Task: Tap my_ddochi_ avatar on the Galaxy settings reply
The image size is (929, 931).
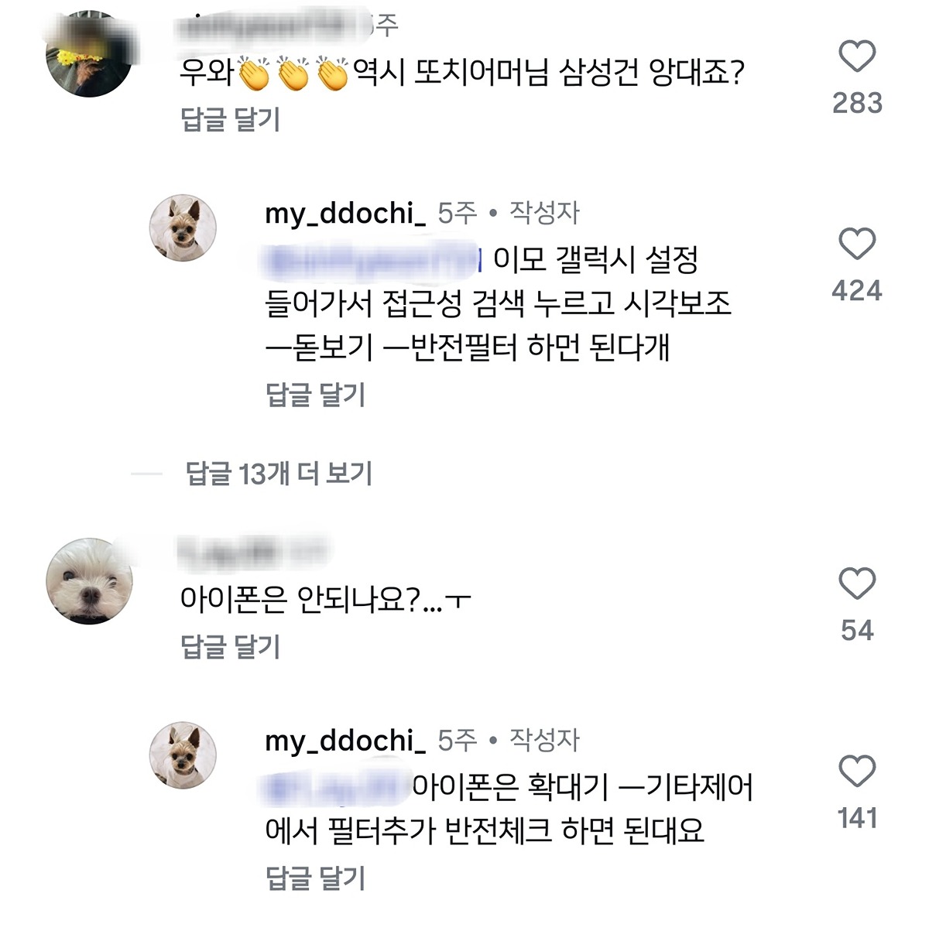Action: click(183, 228)
